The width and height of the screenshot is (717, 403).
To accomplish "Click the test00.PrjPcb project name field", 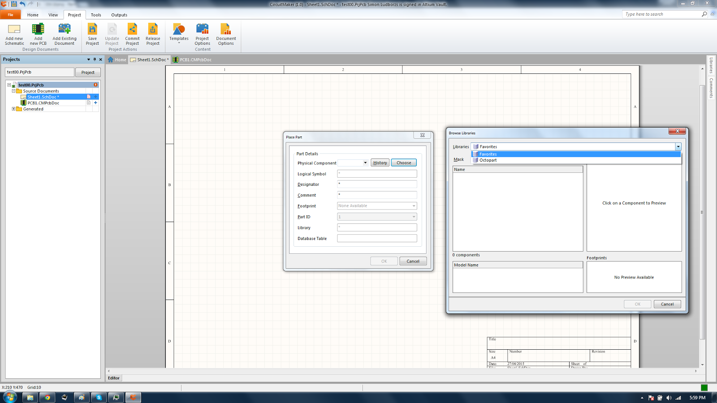I will coord(39,72).
